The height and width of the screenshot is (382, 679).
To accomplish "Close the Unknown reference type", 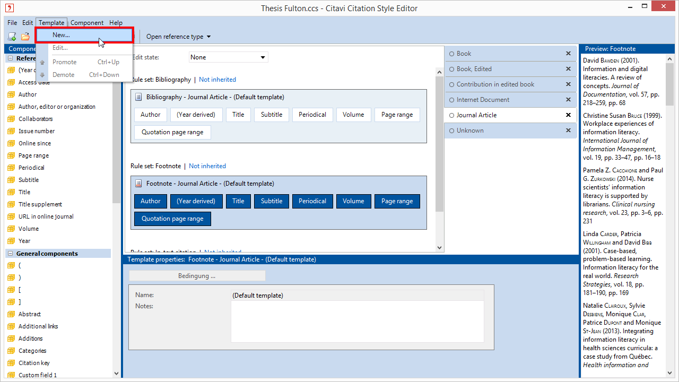I will point(568,131).
